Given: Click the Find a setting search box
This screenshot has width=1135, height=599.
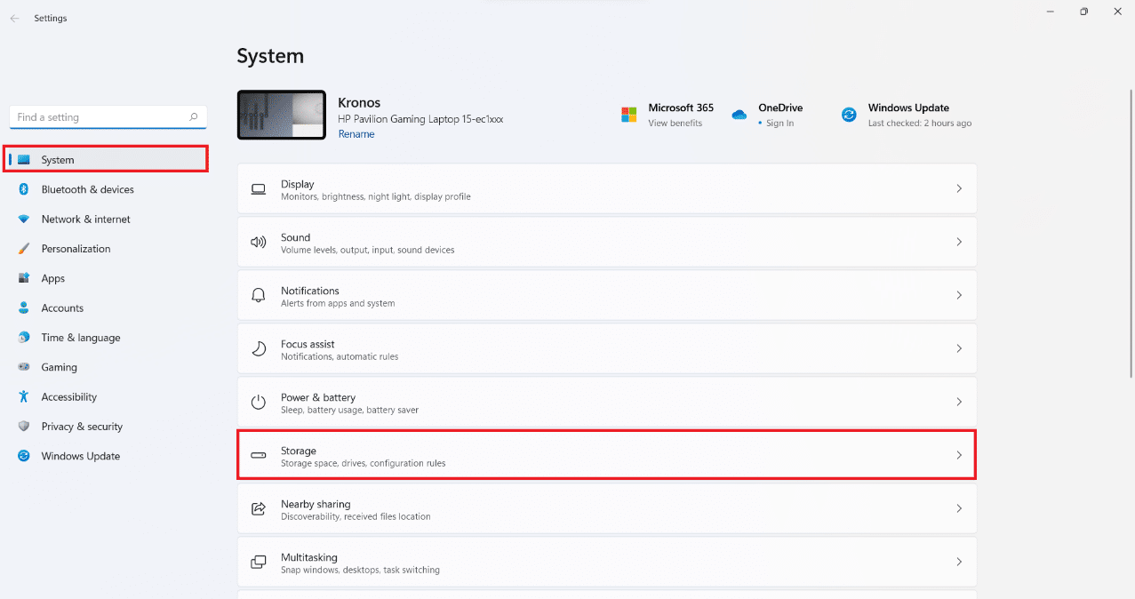Looking at the screenshot, I should click(x=100, y=117).
